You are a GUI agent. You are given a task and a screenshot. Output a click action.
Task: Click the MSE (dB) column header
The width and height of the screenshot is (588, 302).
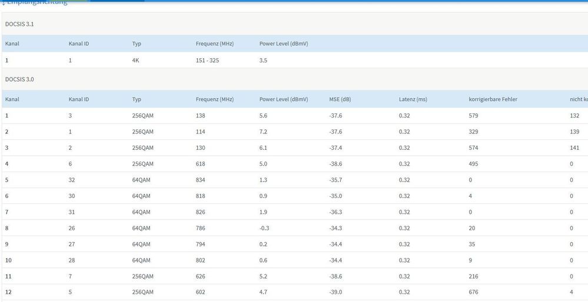341,99
